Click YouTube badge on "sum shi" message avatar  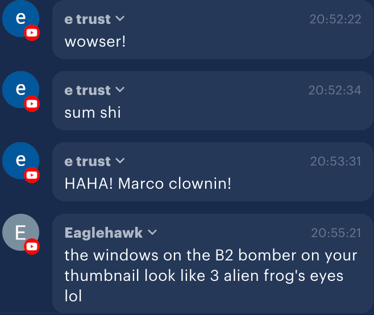(32, 104)
